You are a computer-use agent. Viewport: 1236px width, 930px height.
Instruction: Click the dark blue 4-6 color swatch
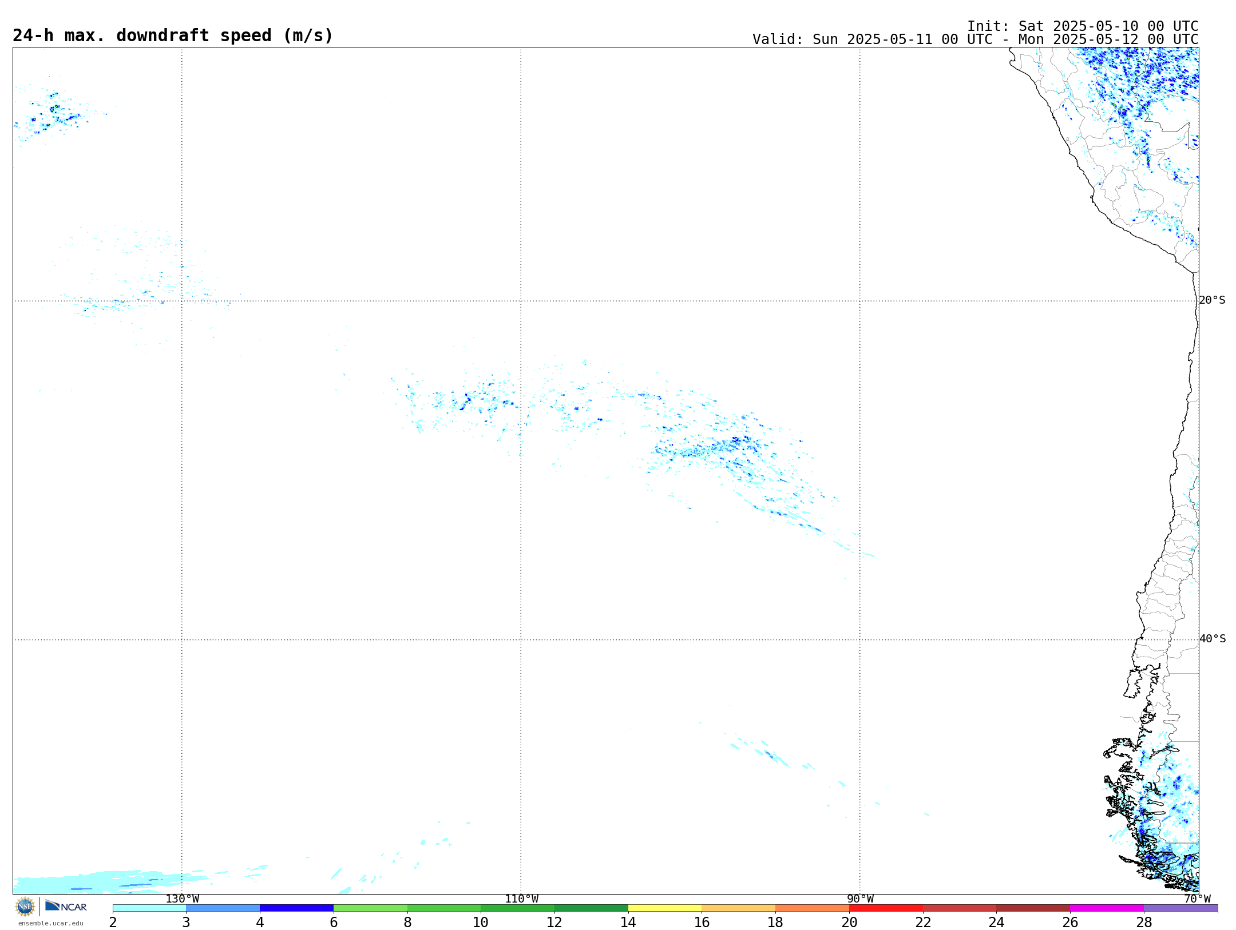(296, 908)
